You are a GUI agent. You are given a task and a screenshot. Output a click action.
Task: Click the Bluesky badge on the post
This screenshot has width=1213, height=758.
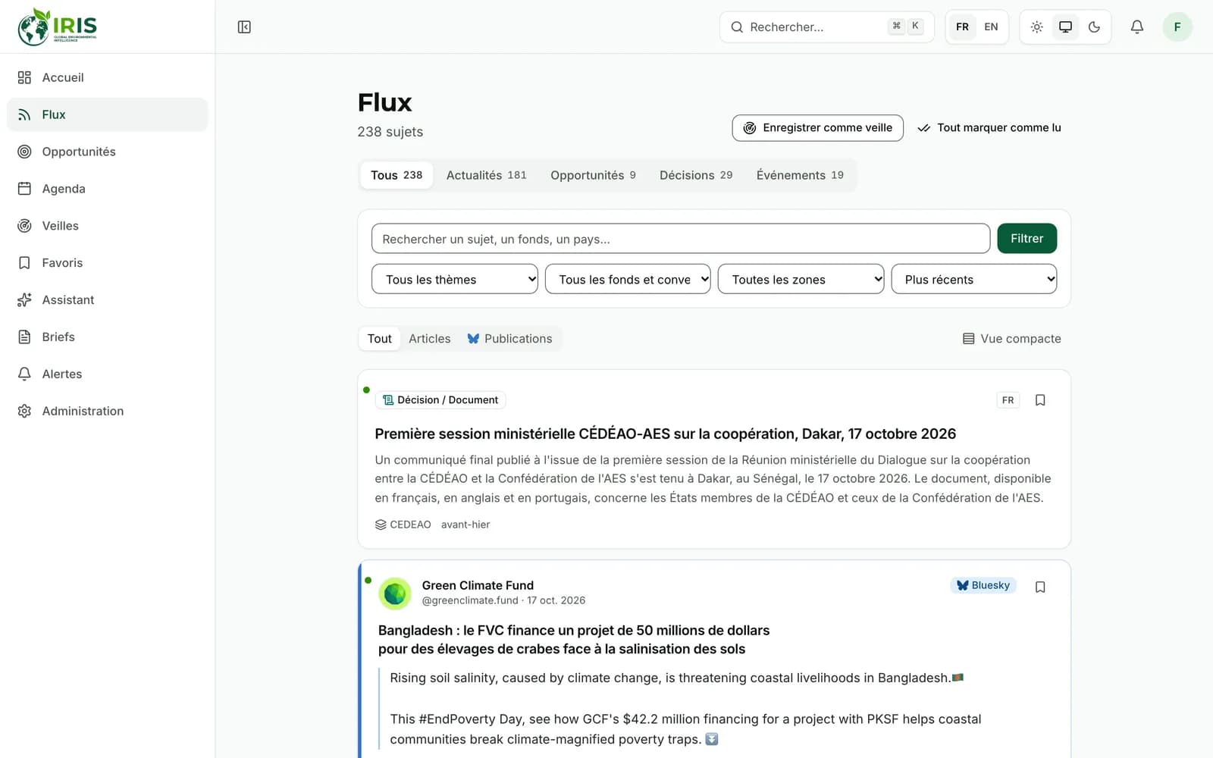click(x=983, y=585)
